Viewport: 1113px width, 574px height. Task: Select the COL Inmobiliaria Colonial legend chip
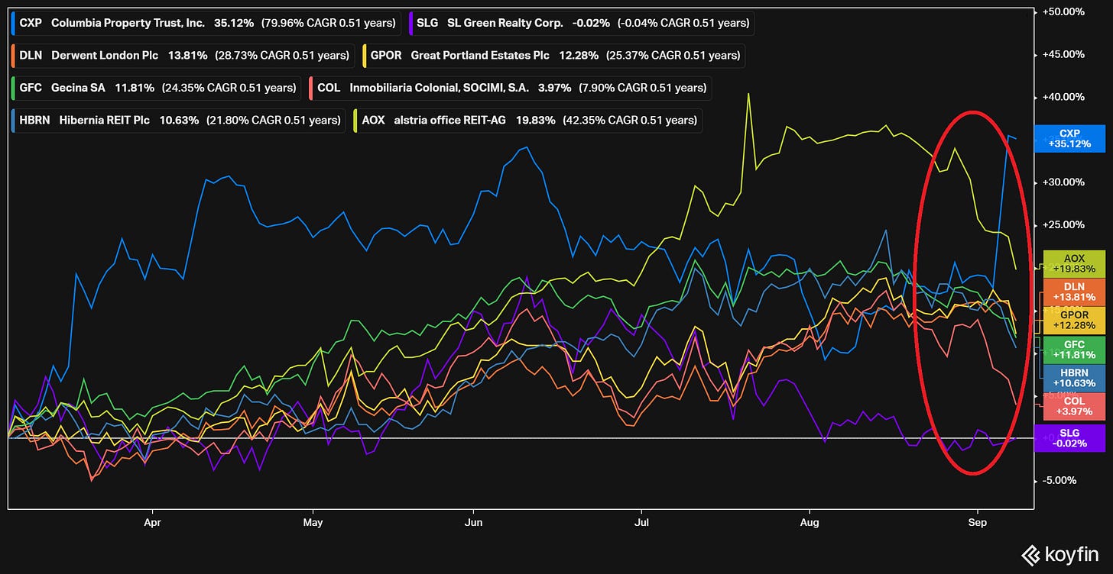tap(511, 88)
